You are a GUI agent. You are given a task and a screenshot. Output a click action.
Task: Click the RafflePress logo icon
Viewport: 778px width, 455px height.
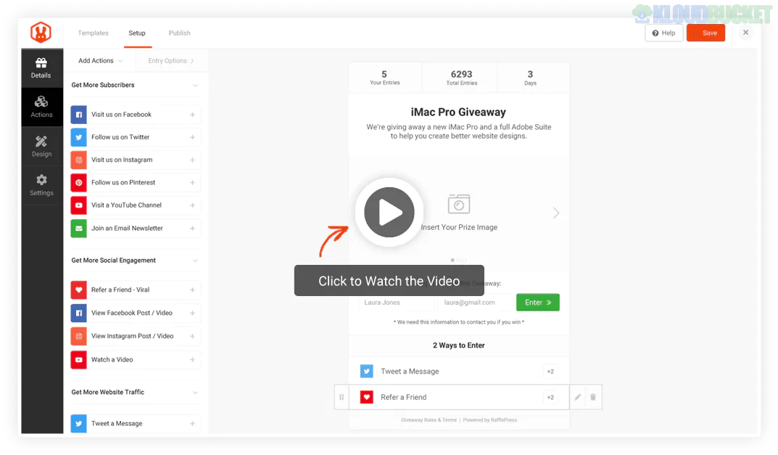click(41, 33)
